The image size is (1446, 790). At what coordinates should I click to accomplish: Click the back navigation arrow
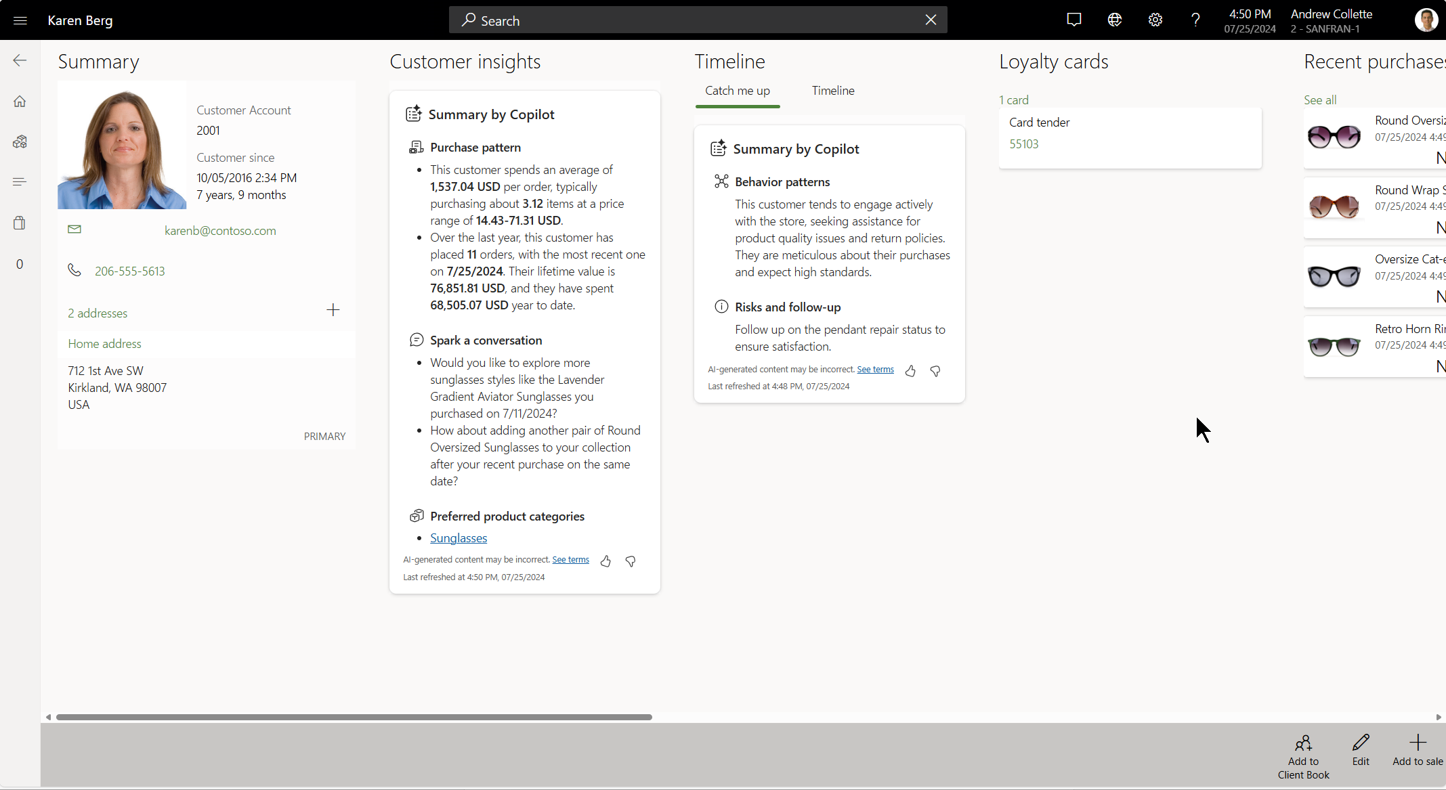coord(20,60)
